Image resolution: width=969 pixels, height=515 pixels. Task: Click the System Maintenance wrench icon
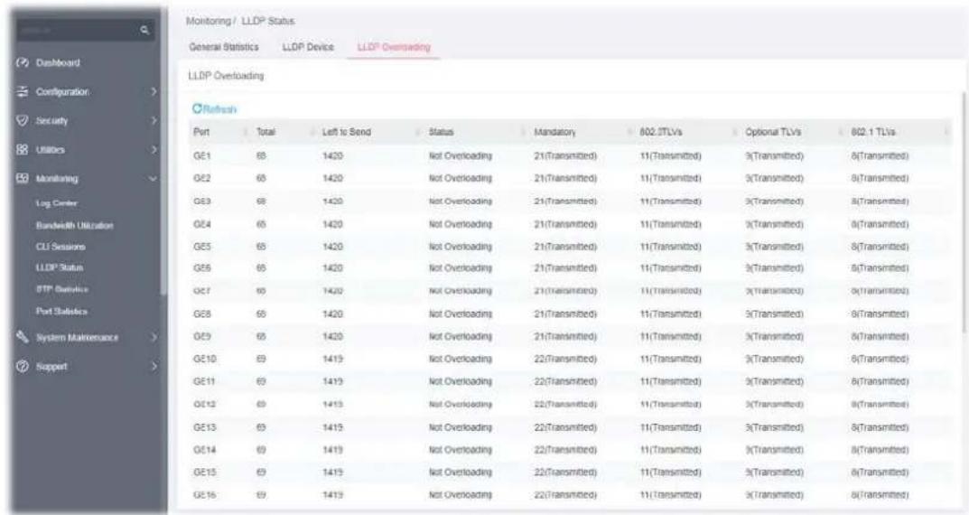[x=23, y=337]
